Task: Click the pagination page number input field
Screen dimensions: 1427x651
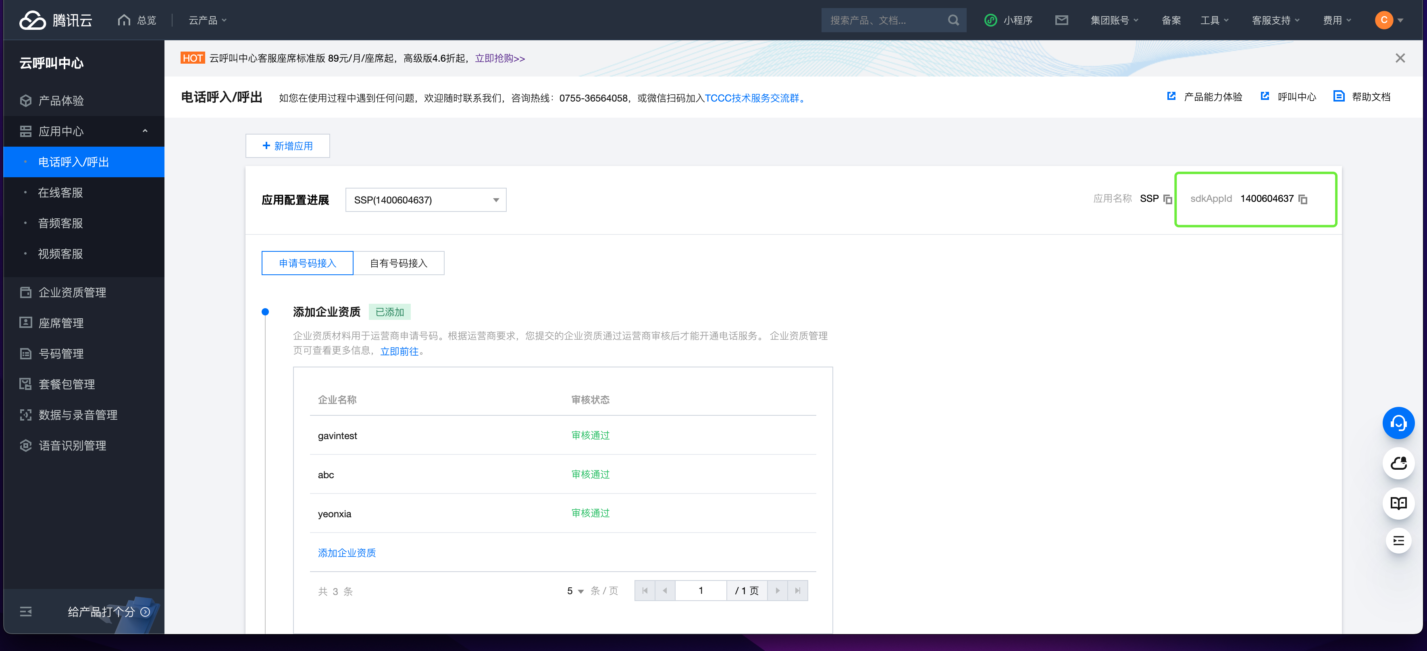Action: (701, 591)
